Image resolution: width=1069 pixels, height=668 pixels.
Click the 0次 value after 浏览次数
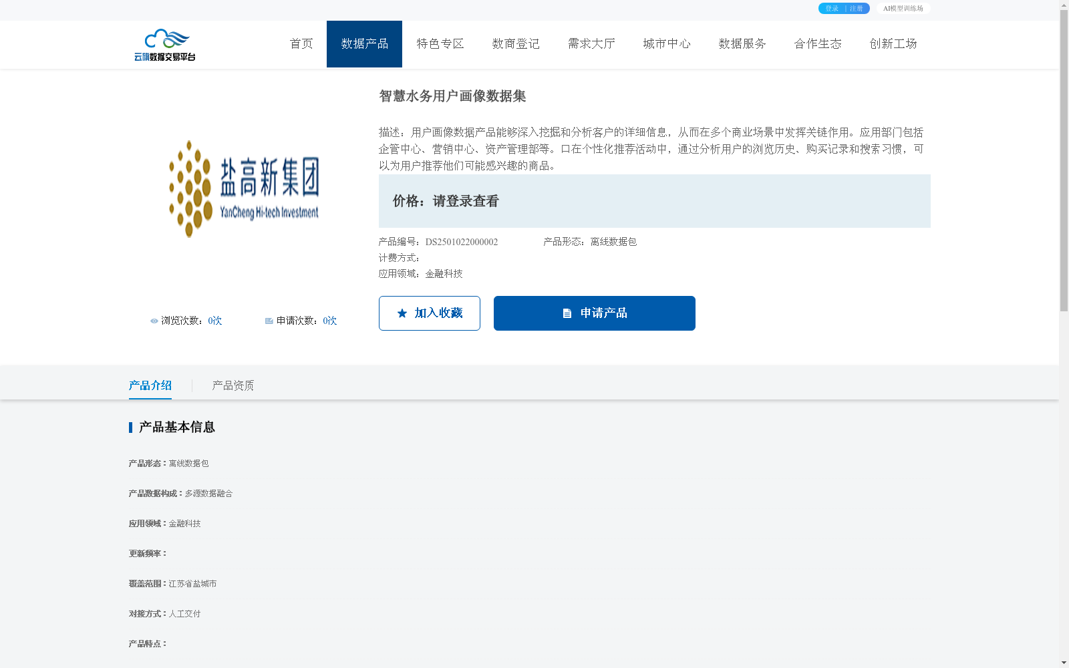(x=215, y=321)
